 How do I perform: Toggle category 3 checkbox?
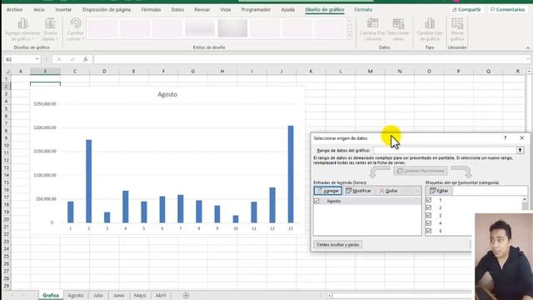[x=429, y=215]
